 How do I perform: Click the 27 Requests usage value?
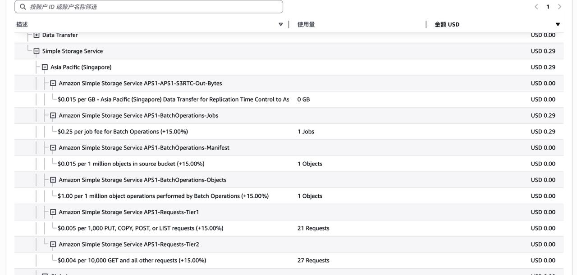[313, 261]
